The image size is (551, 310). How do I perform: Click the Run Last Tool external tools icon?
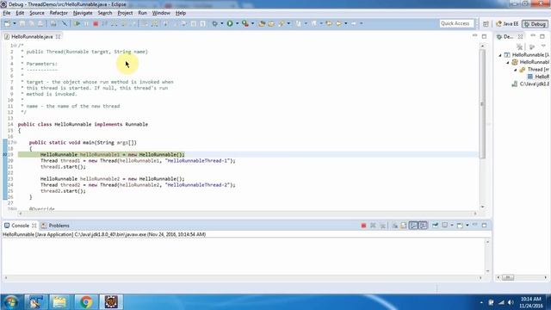coord(245,23)
